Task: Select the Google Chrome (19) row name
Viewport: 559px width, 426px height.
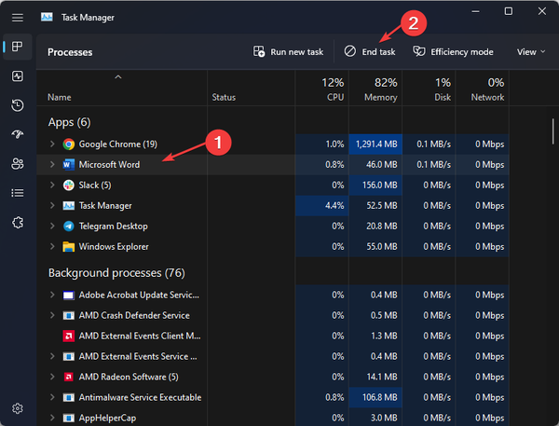Action: click(118, 144)
